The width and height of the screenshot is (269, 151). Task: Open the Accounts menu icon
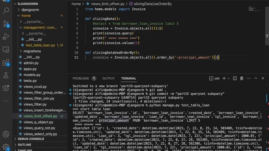coord(6,134)
